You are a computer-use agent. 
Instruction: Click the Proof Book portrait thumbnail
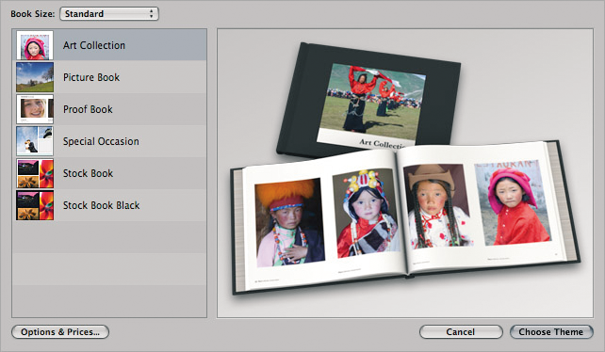click(35, 109)
